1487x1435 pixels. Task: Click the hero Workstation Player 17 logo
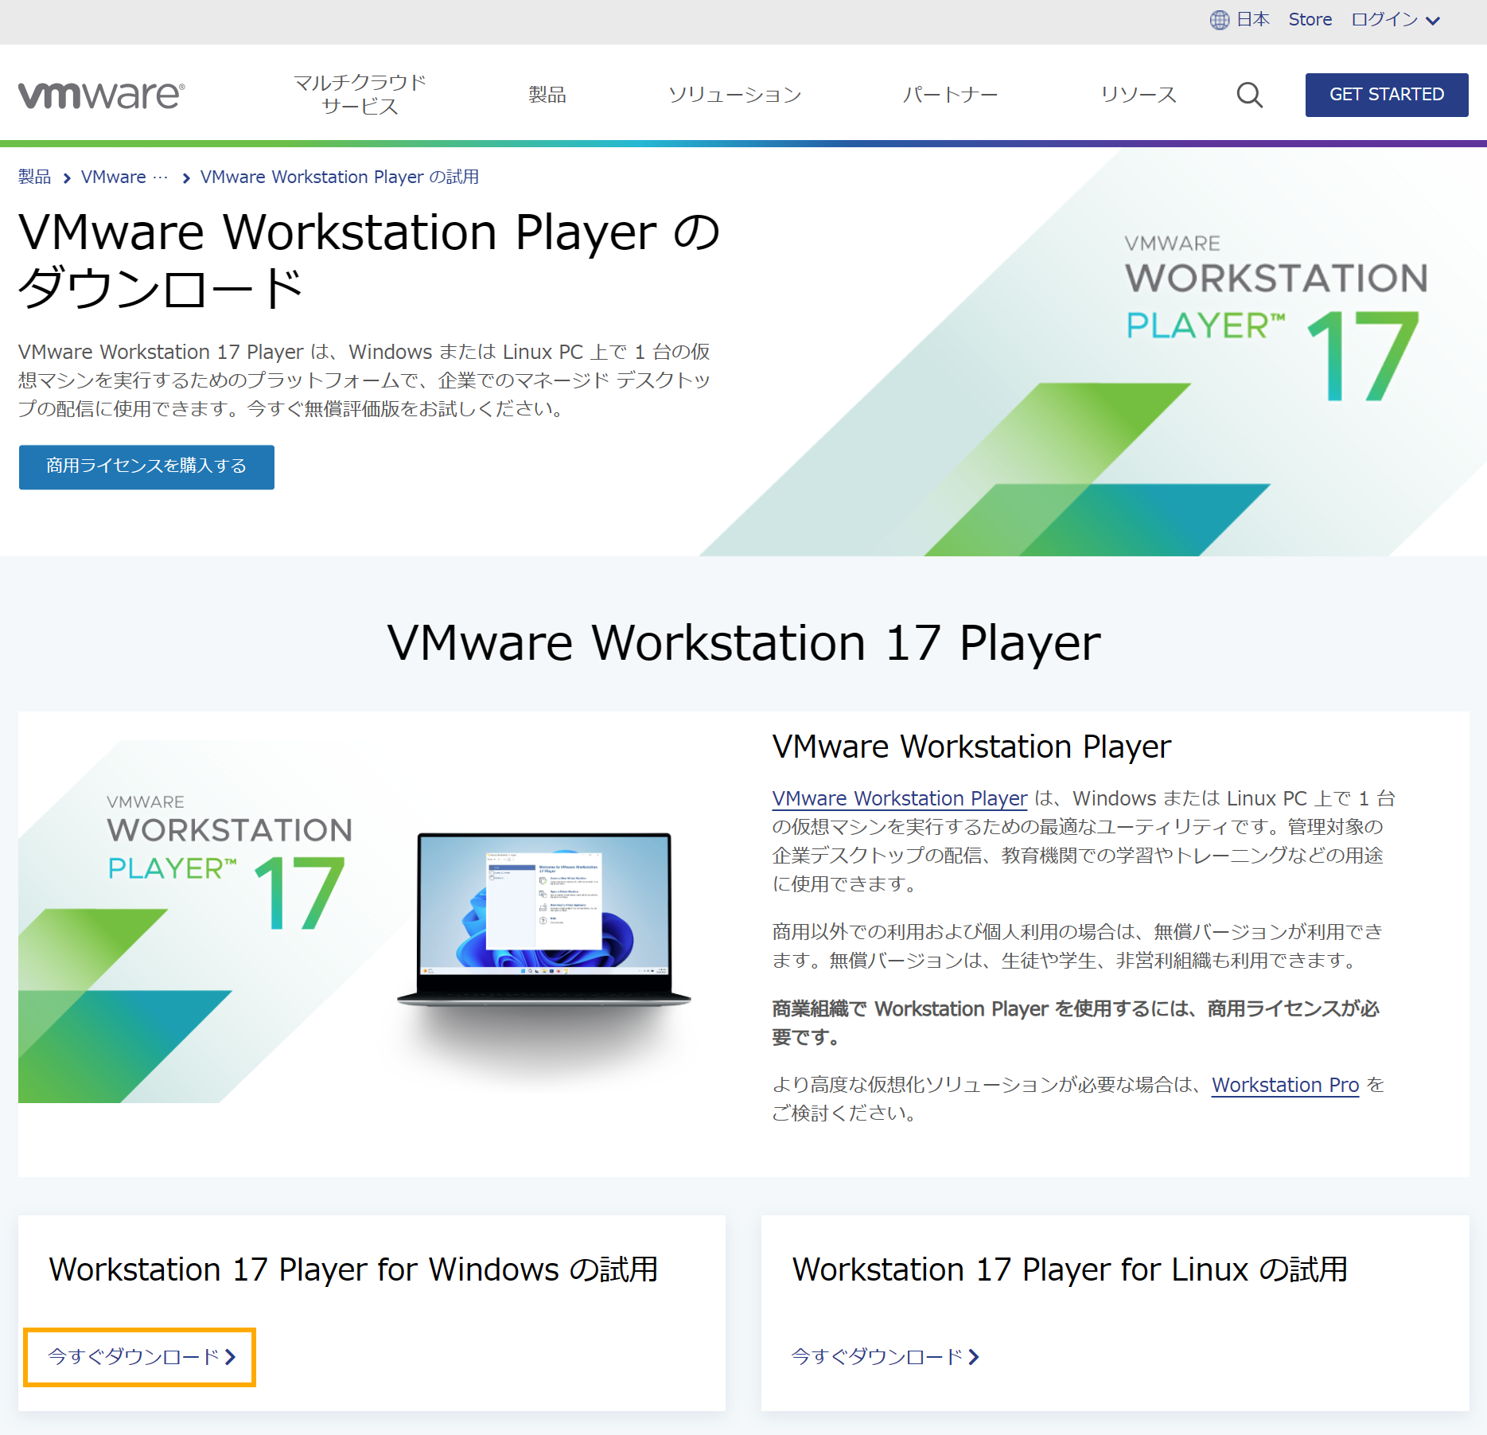1275,318
